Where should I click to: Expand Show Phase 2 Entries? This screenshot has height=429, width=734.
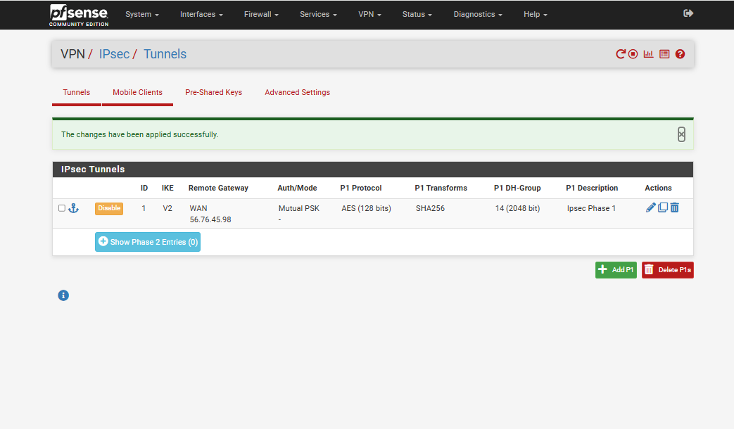point(148,242)
